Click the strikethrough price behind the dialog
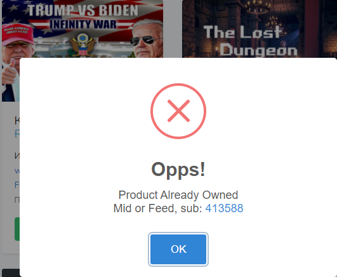Image resolution: width=337 pixels, height=277 pixels. tap(17, 134)
